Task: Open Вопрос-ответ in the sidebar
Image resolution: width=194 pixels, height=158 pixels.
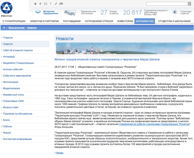Action: pyautogui.click(x=11, y=107)
